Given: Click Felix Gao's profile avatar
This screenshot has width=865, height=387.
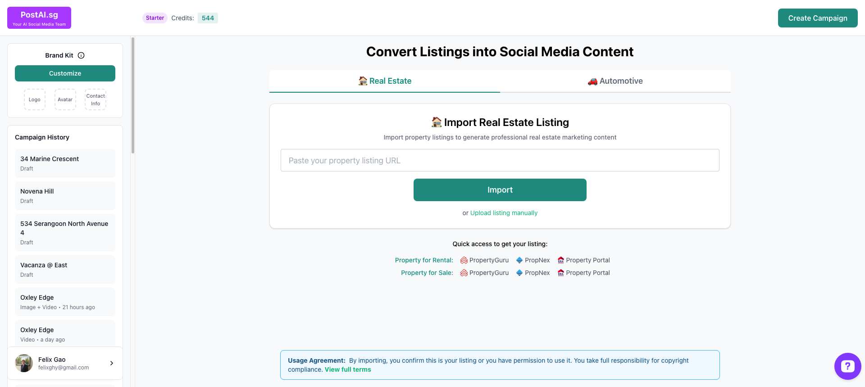Looking at the screenshot, I should [x=24, y=363].
